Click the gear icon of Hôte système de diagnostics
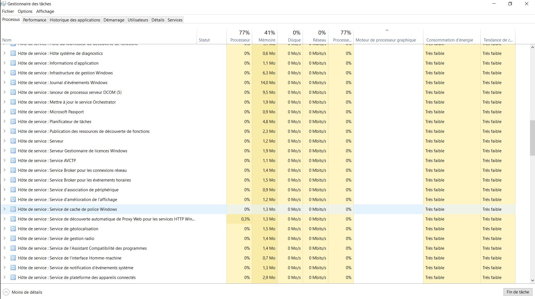Viewport: 535px width, 299px height. (13, 53)
